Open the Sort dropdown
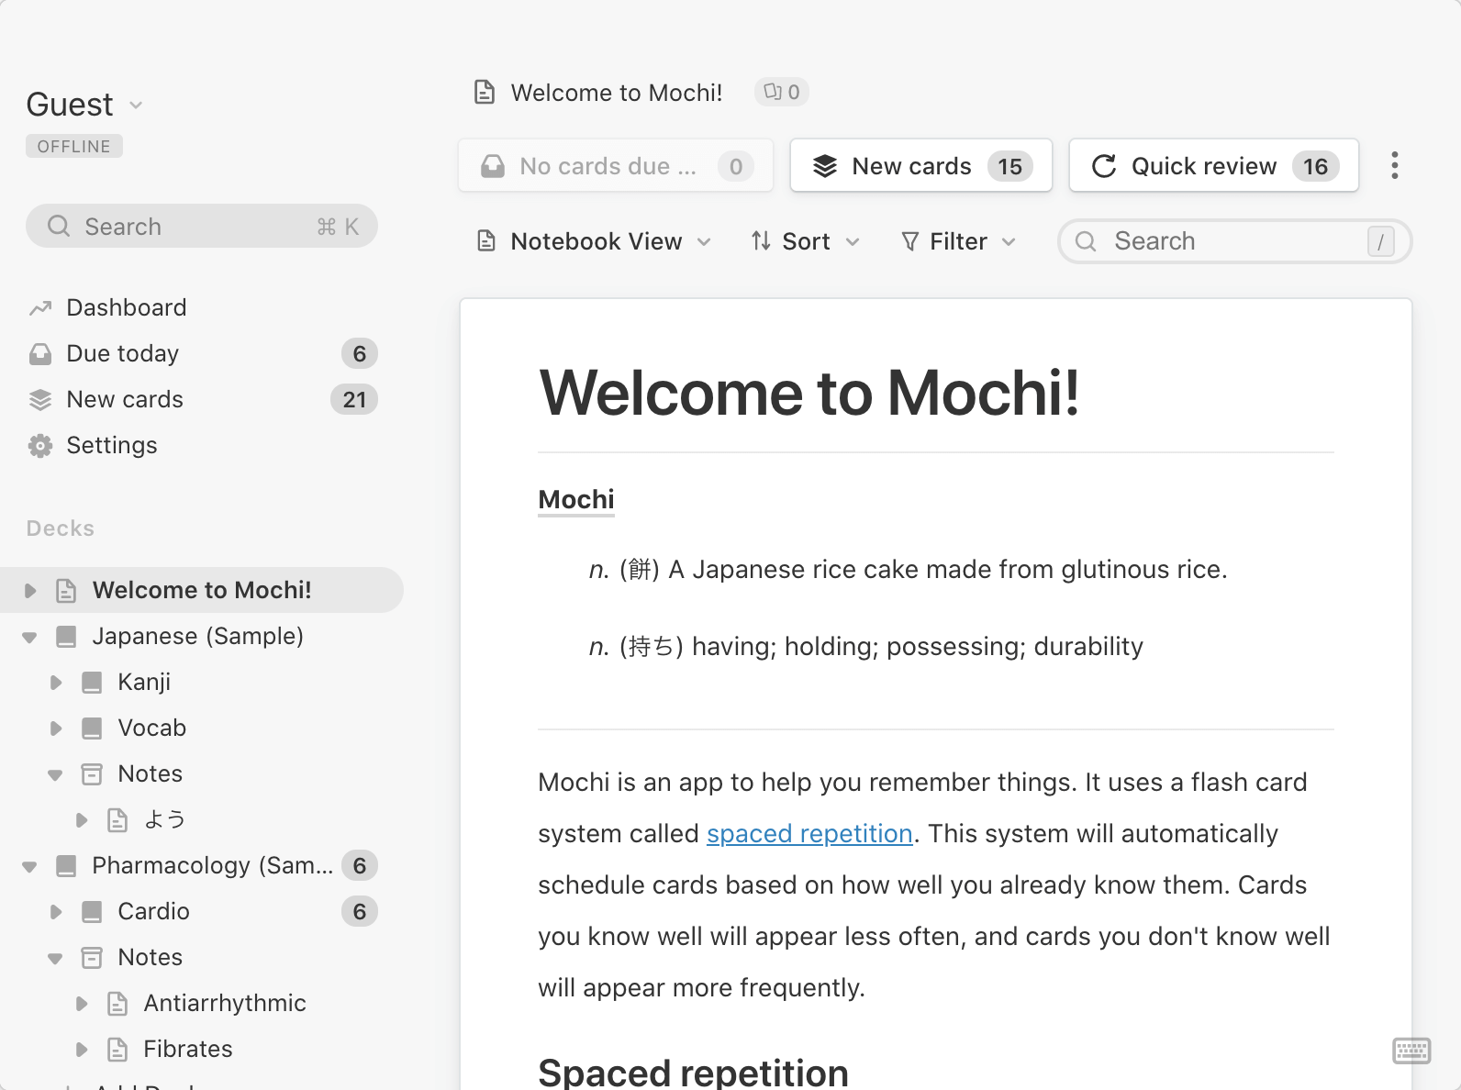This screenshot has width=1461, height=1090. [x=806, y=241]
